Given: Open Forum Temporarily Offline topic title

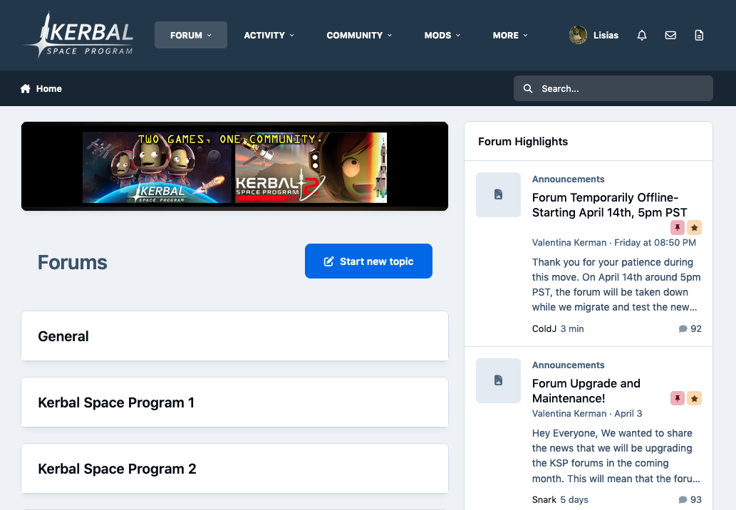Looking at the screenshot, I should (x=609, y=205).
